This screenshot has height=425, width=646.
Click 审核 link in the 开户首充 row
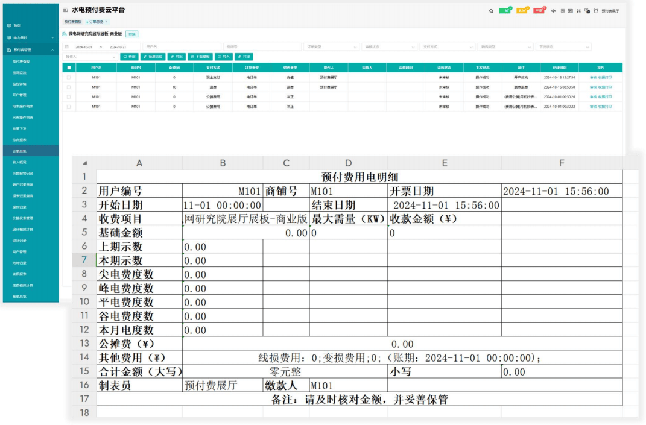tap(593, 77)
